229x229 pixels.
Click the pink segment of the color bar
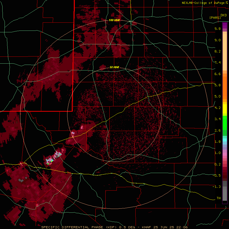click(x=225, y=154)
